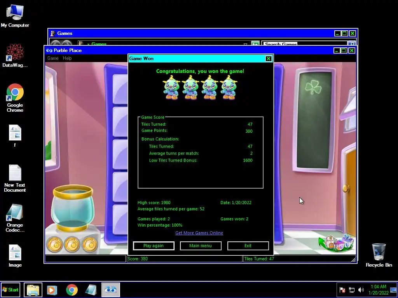398x298 pixels.
Task: Minimize the Games window
Action: click(x=337, y=33)
